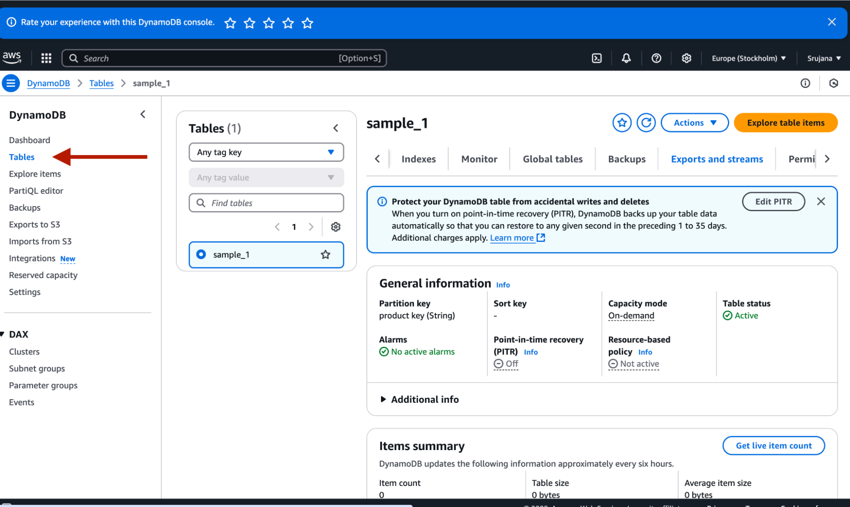Open Explore items in the sidebar

(35, 174)
